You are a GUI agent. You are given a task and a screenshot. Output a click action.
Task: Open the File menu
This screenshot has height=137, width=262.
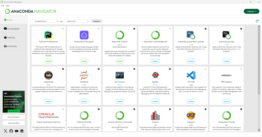[x=2, y=6]
